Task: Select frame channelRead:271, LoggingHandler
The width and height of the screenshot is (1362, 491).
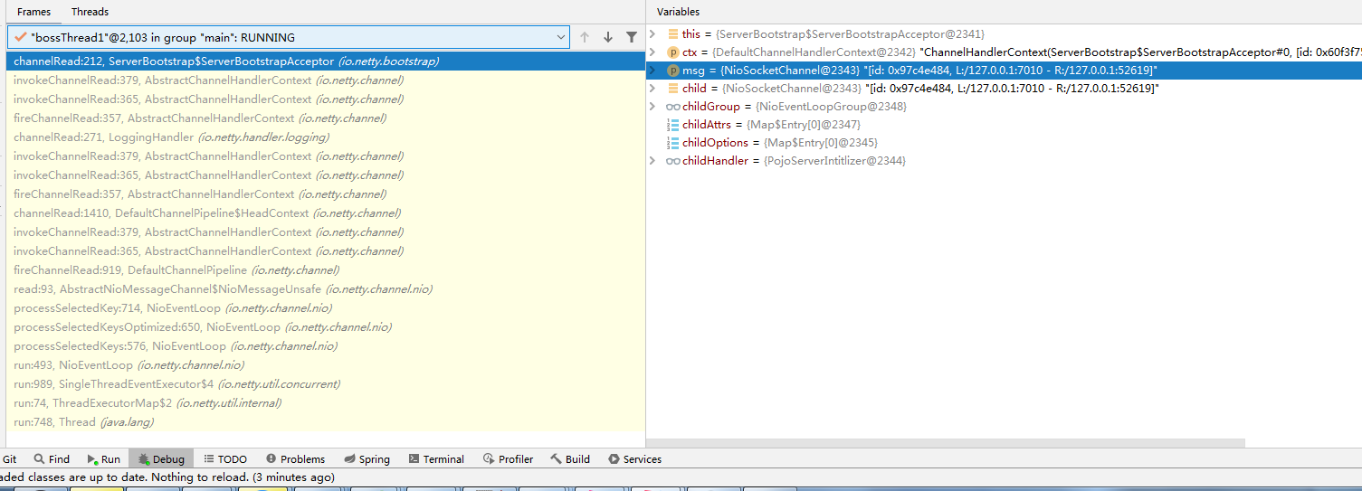Action: coord(326,137)
